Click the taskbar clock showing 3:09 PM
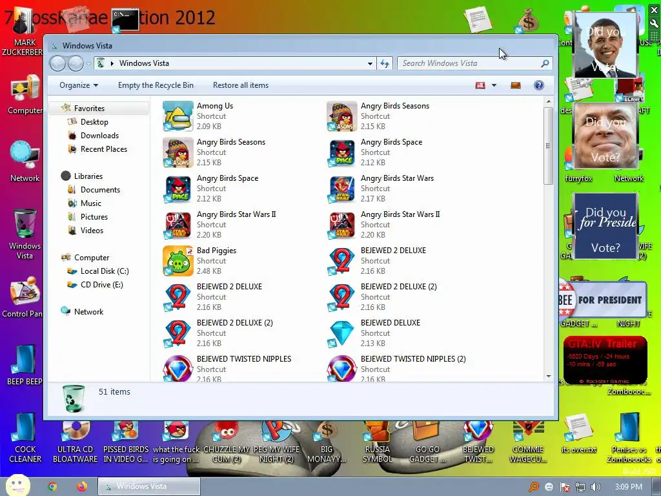Screen dimensions: 661x496 click(629, 487)
